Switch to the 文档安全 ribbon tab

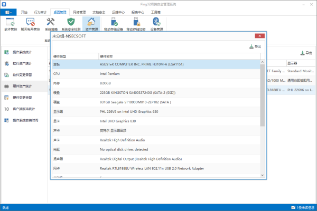99,12
